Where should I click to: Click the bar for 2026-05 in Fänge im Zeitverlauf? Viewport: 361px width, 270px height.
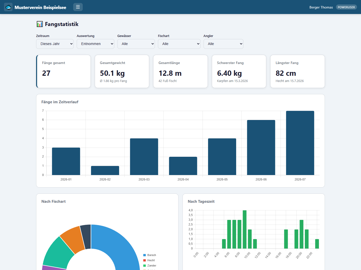point(222,157)
